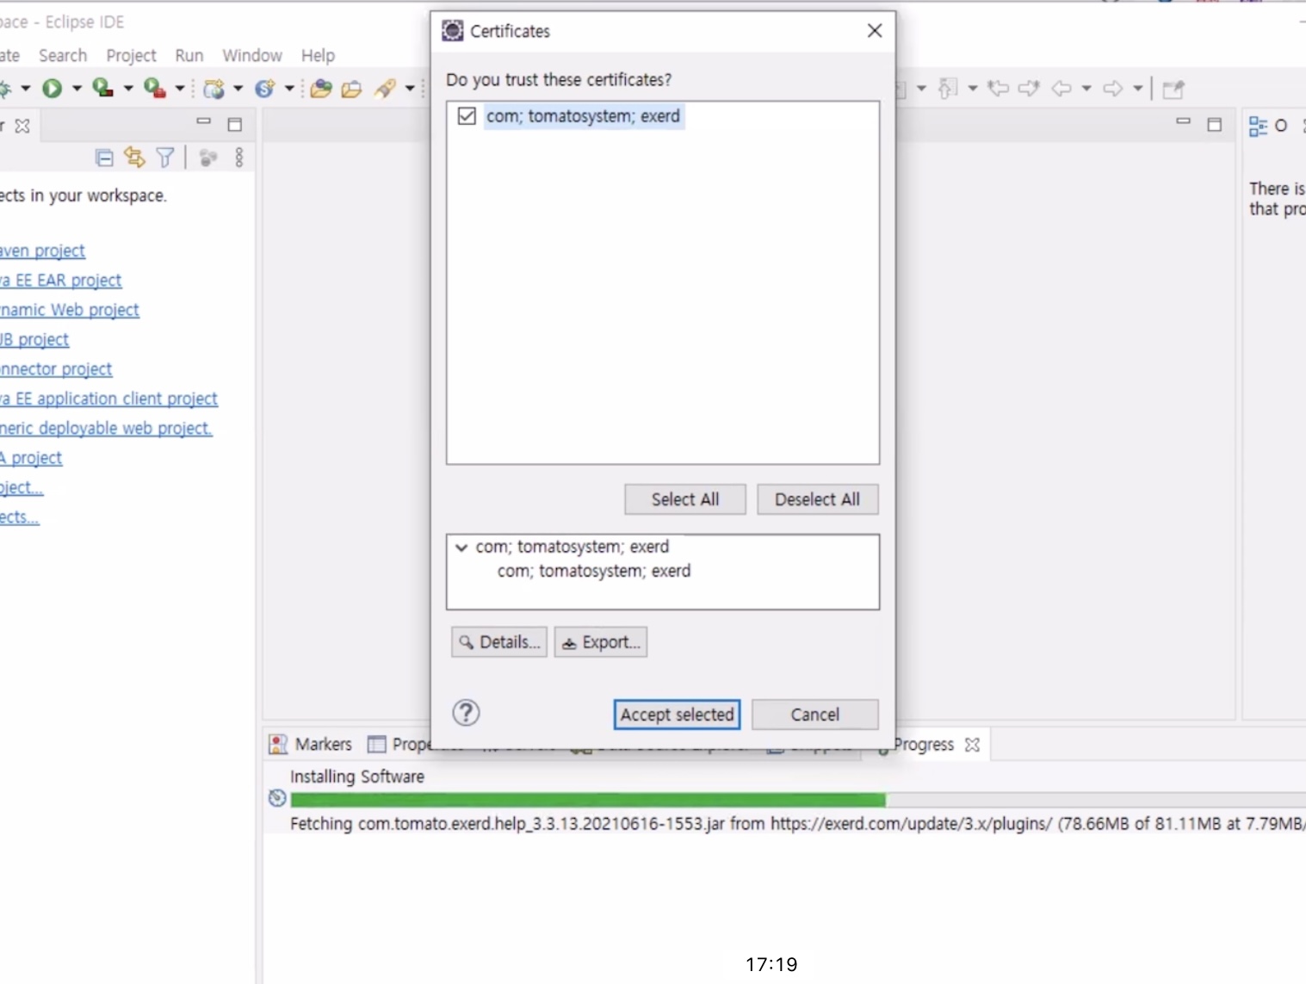Screen dimensions: 1306x984
Task: Open the Debug dropdown arrow
Action: [25, 88]
